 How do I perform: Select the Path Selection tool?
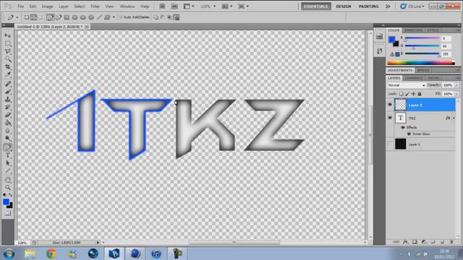[x=8, y=163]
